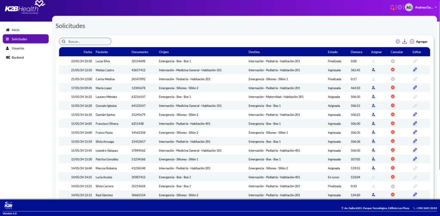Screen dimensions: 440x216
Task: Assign Marcos Robaina's request
Action: [373, 168]
